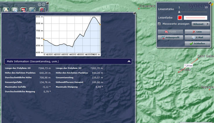Close the elevation profile panel
This screenshot has height=123, width=214.
[x=134, y=13]
